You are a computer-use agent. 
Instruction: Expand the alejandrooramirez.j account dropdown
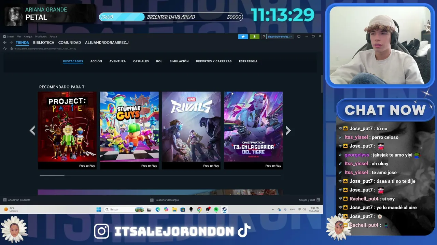[x=280, y=37]
